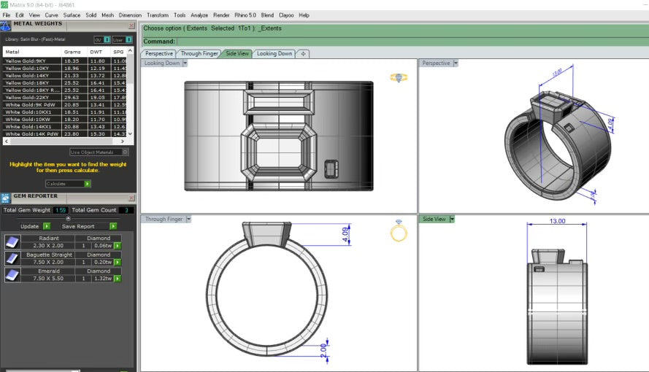
Task: Adjust the Gem Reporter slider handle
Action: [x=69, y=218]
